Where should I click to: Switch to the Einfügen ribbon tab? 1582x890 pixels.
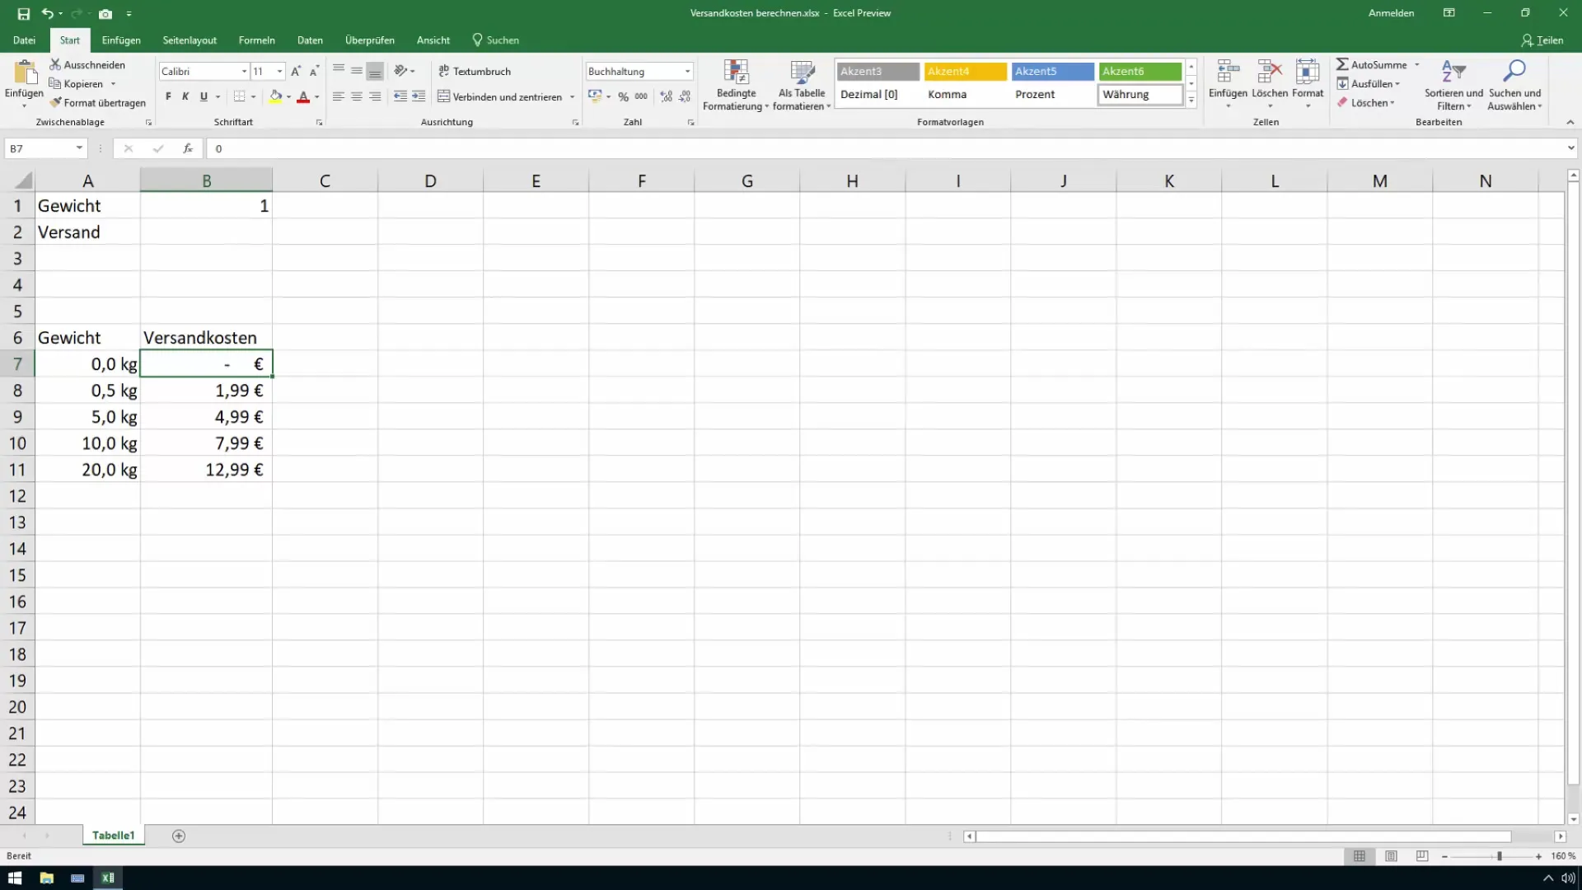(x=121, y=40)
